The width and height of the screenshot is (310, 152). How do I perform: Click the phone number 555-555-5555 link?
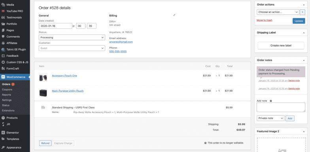coord(118,51)
